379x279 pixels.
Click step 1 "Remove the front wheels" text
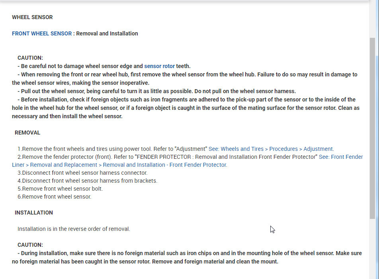coord(112,149)
